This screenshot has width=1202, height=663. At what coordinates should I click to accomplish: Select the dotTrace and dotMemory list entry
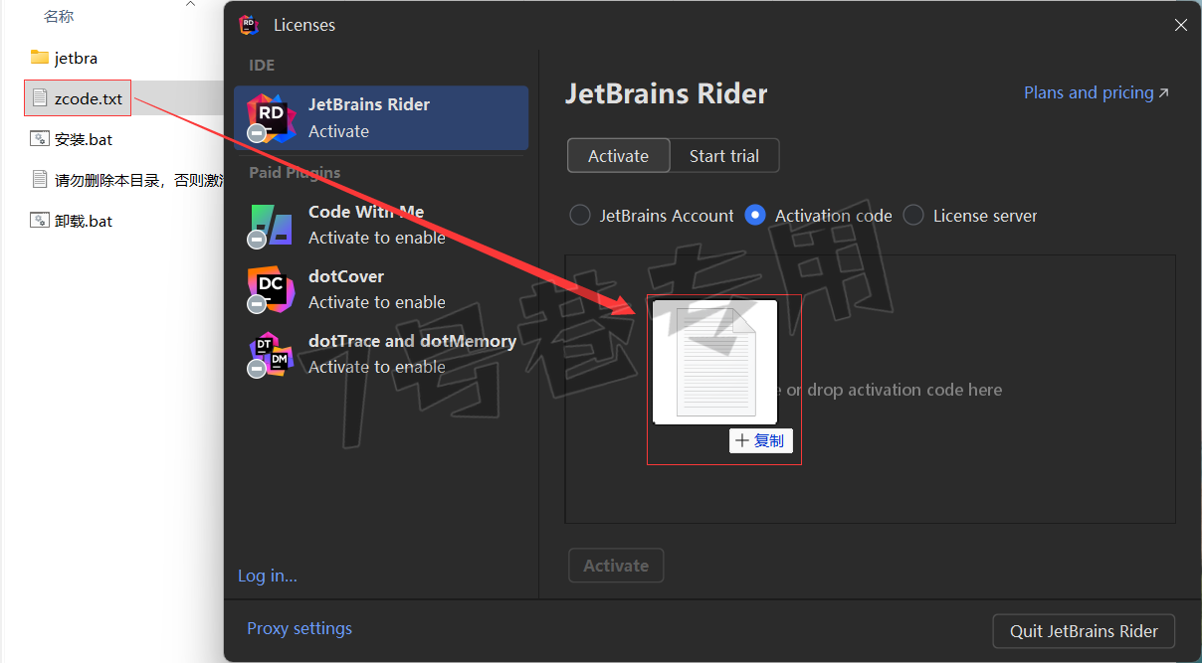381,354
